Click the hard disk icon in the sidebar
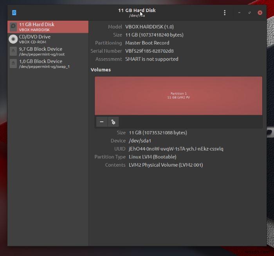Viewport: 274px width, 256px height. [13, 27]
